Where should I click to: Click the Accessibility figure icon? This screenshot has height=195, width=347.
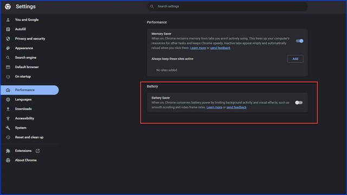(8, 119)
